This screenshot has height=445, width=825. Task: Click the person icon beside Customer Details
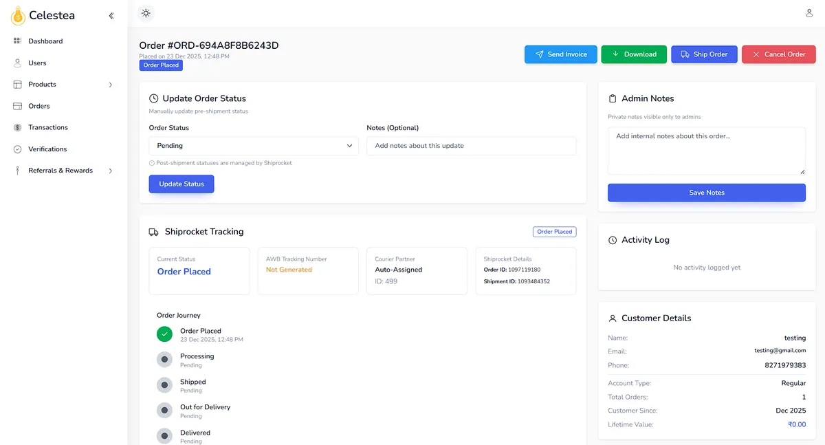click(613, 318)
